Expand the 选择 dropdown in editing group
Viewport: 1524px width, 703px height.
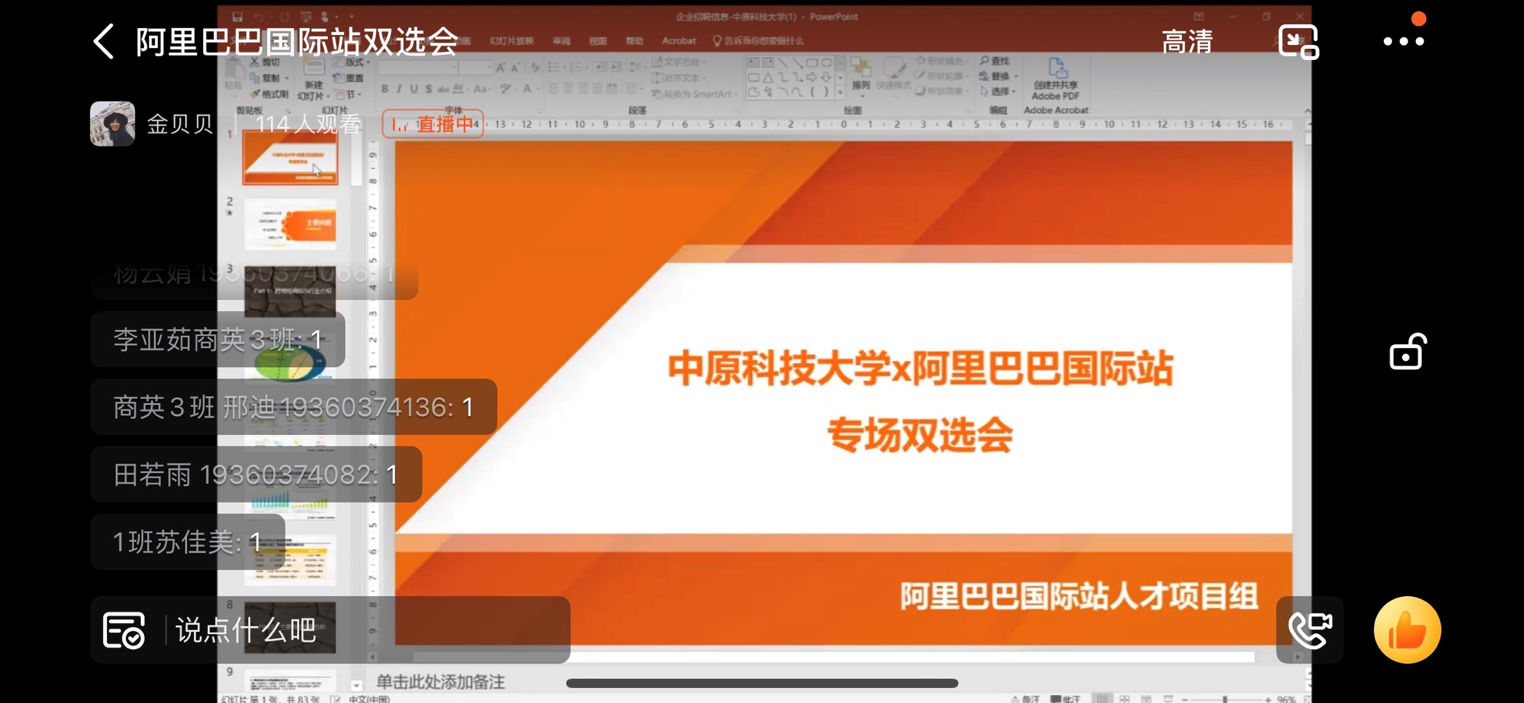pos(999,91)
